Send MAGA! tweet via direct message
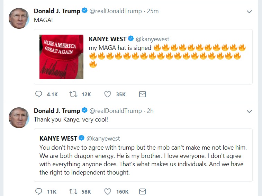The height and width of the screenshot is (196, 262). 142,94
